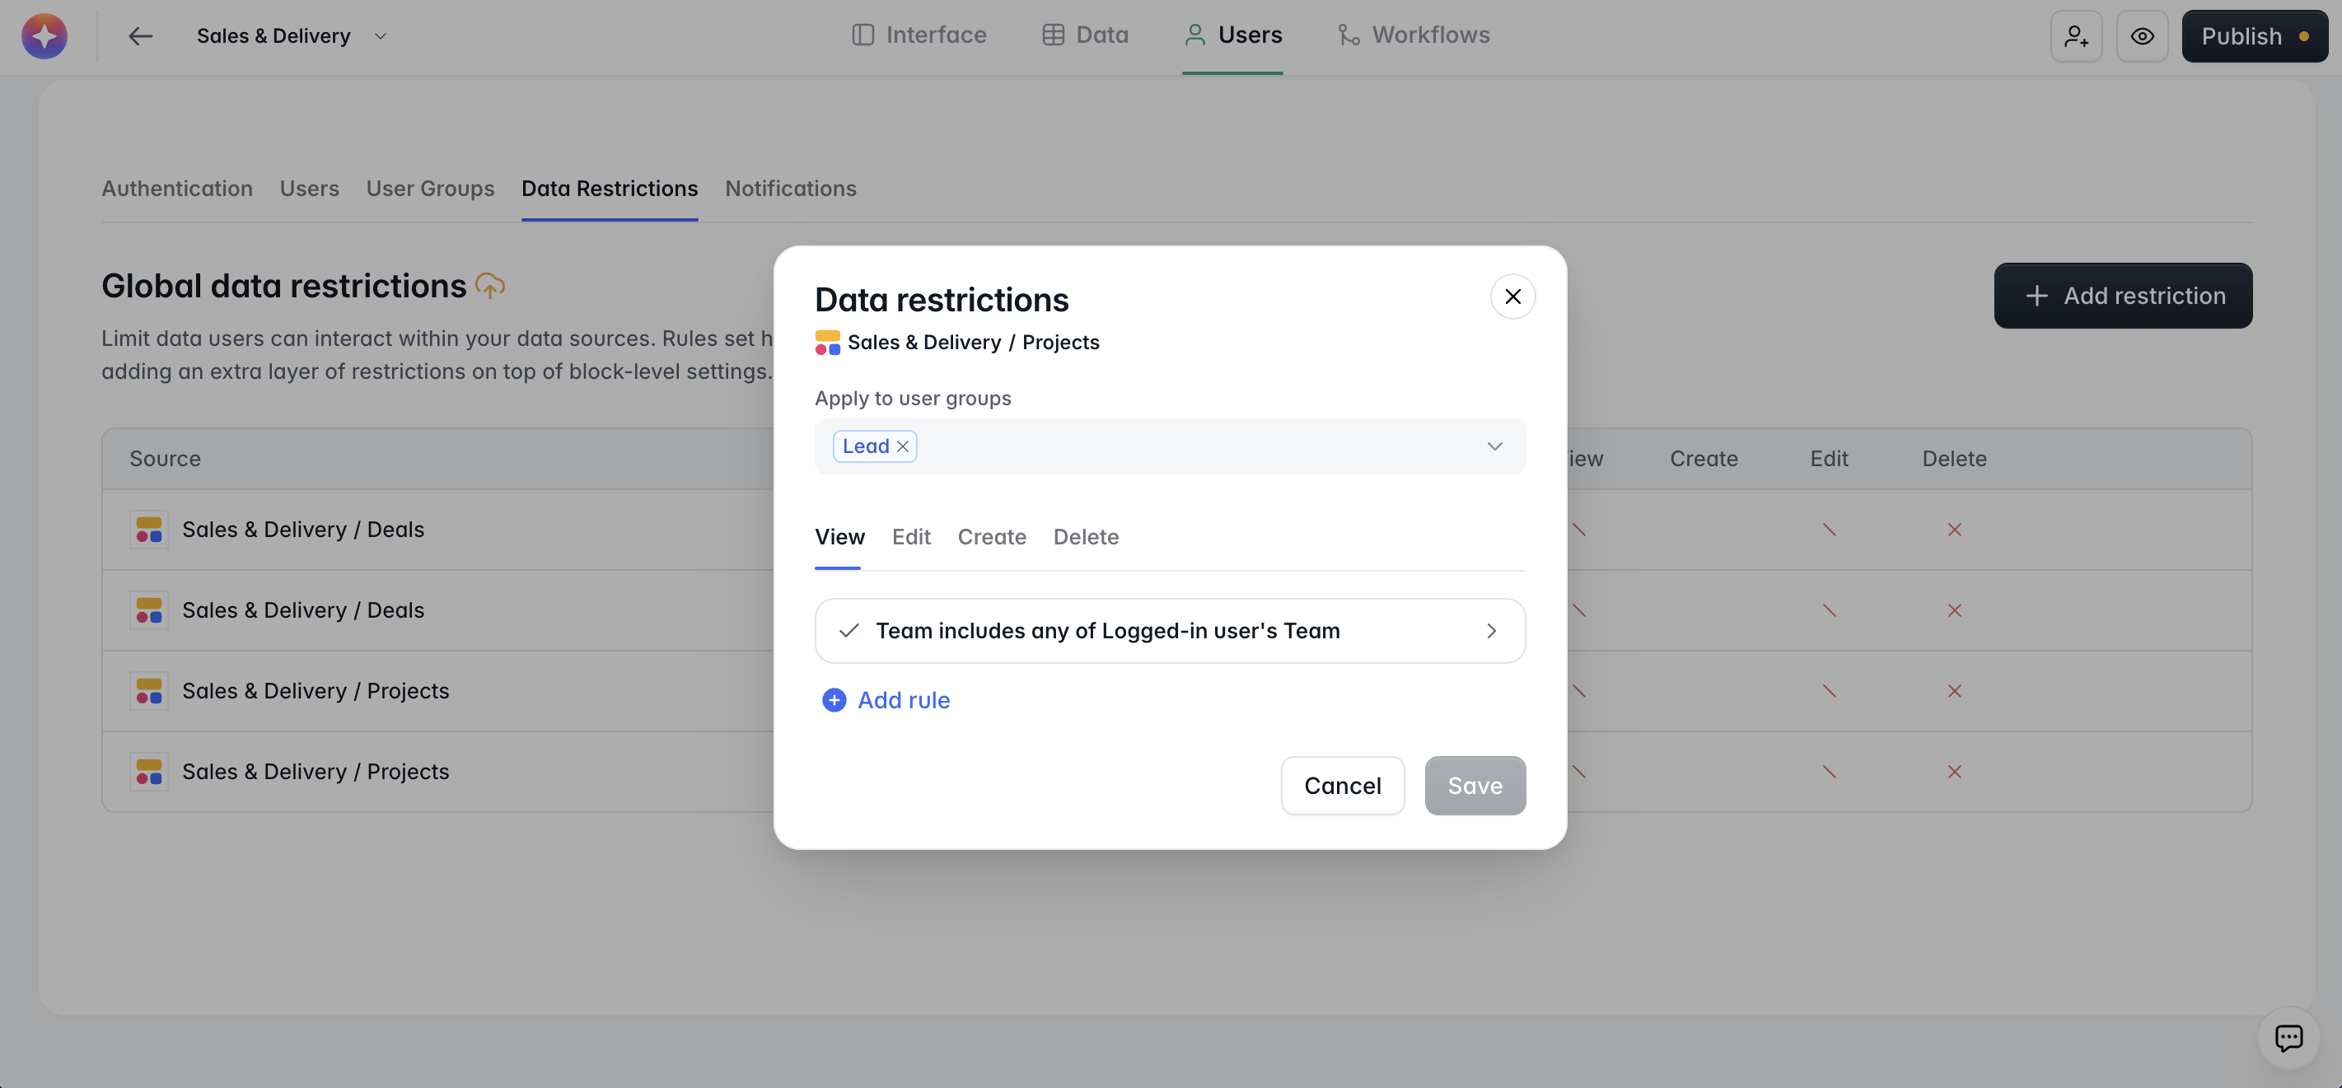Expand the user groups dropdown chevron
Image resolution: width=2342 pixels, height=1088 pixels.
point(1494,446)
